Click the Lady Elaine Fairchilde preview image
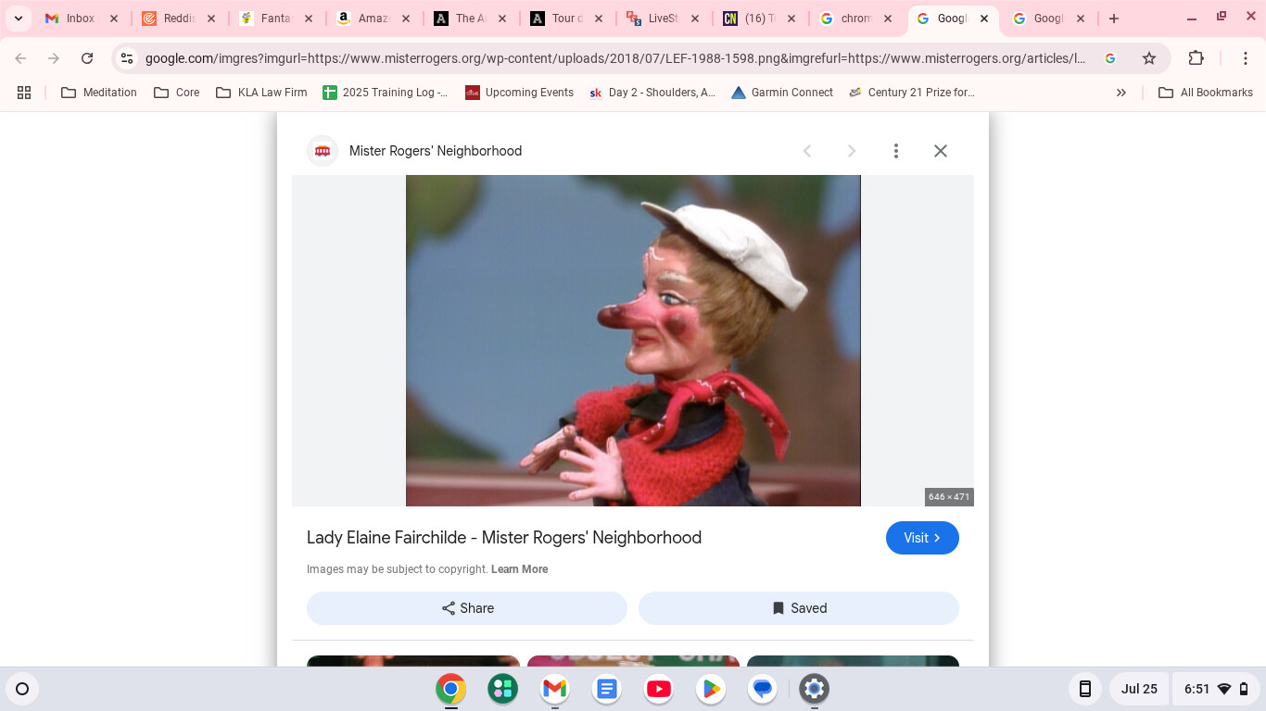Screen dimensions: 1266x711 coord(633,341)
